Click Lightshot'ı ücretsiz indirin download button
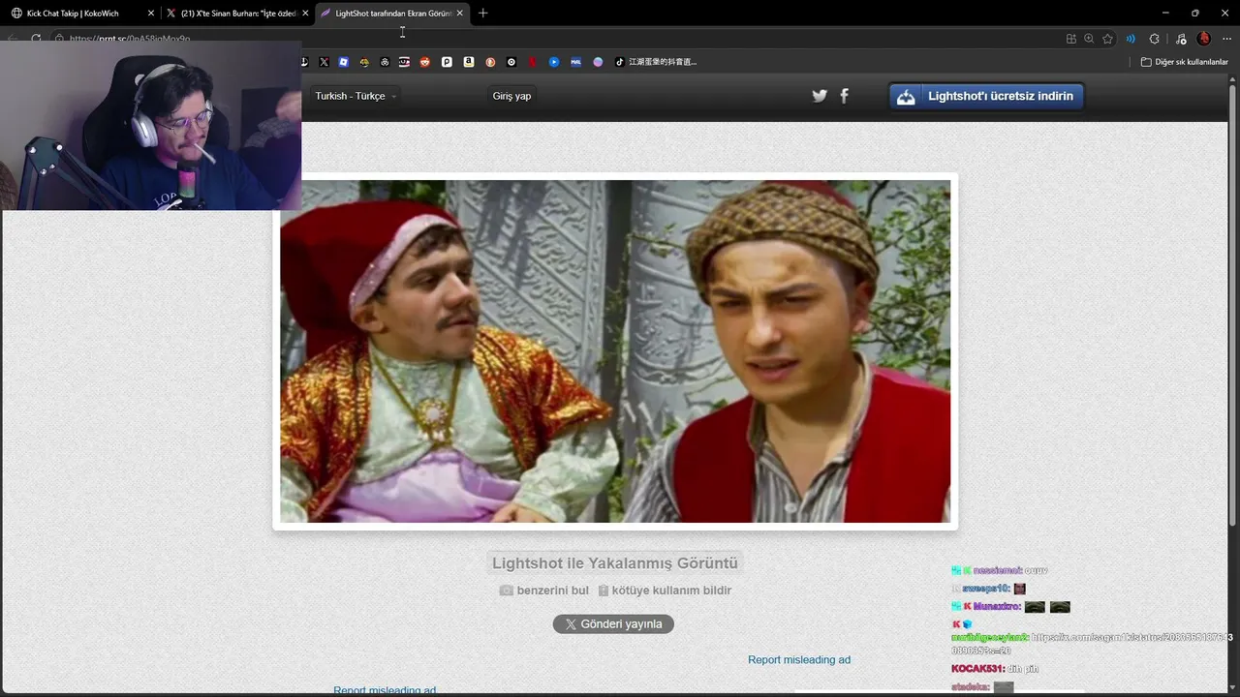 pyautogui.click(x=986, y=96)
